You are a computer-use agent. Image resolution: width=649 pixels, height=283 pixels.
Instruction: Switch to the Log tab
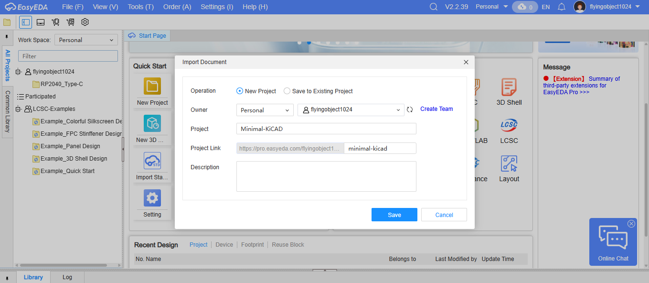(67, 277)
